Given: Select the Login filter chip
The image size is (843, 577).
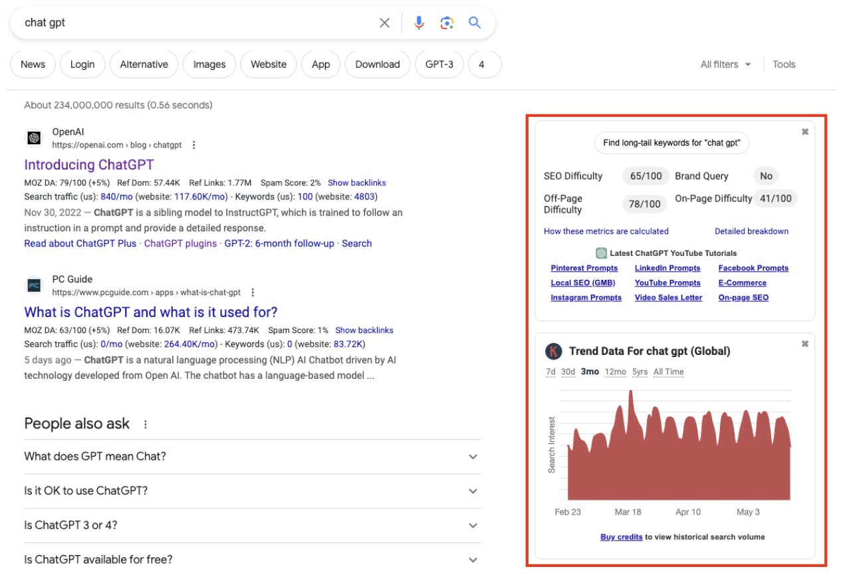Looking at the screenshot, I should (82, 64).
